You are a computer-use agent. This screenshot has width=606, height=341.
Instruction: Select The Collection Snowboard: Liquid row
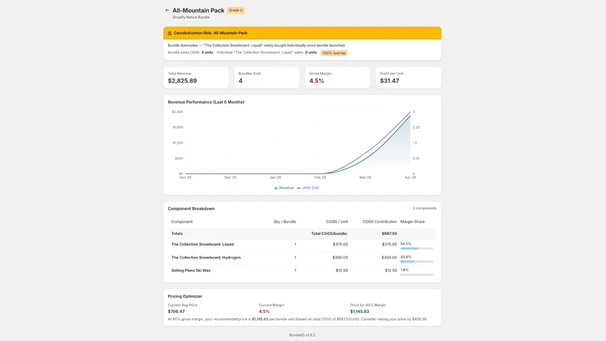pos(302,245)
